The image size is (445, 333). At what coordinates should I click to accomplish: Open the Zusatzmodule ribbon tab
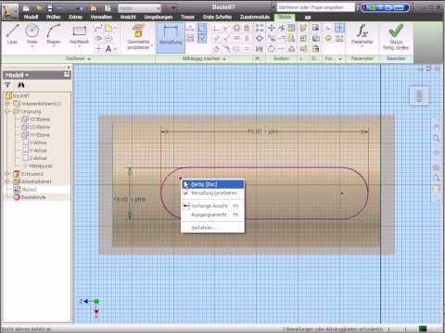tap(255, 17)
